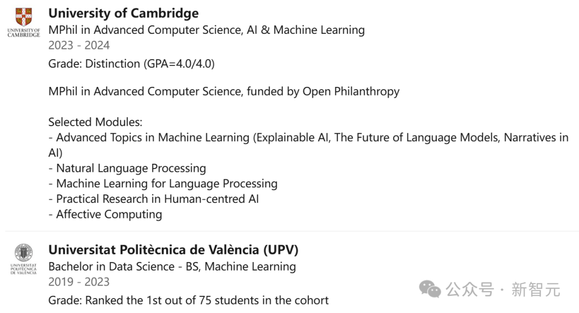579x313 pixels.
Task: Click the 2019 - 2023 date range
Action: point(79,282)
